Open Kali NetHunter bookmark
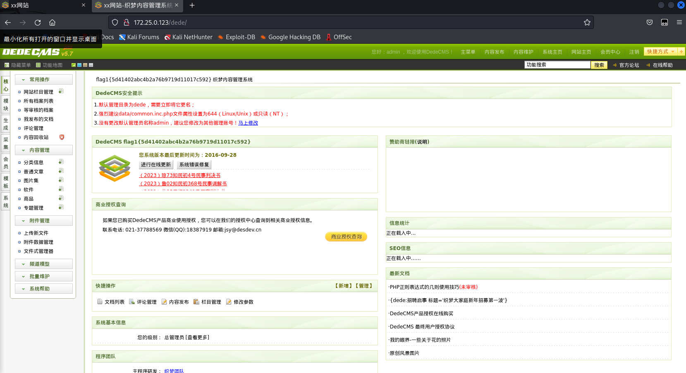The width and height of the screenshot is (686, 373). tap(189, 37)
